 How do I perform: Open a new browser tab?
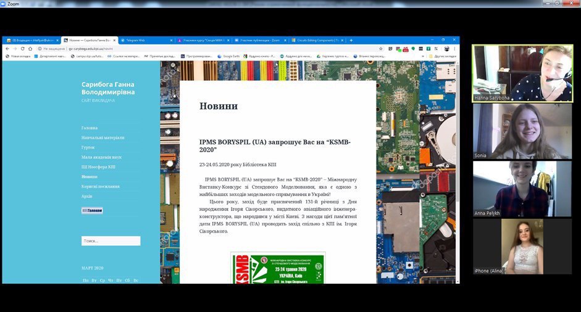pyautogui.click(x=351, y=40)
